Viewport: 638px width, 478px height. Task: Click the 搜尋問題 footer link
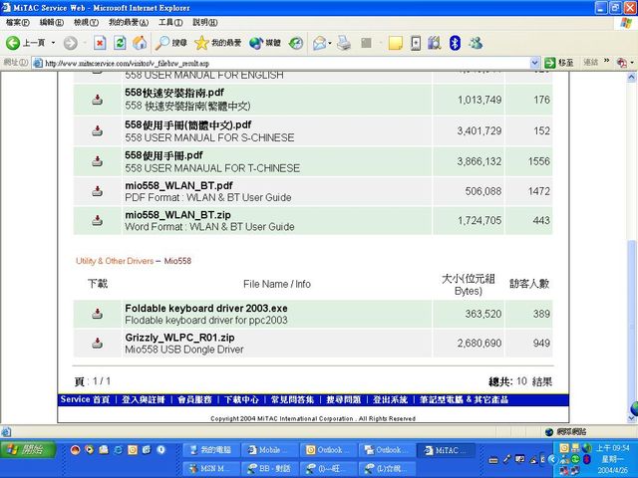coord(343,399)
